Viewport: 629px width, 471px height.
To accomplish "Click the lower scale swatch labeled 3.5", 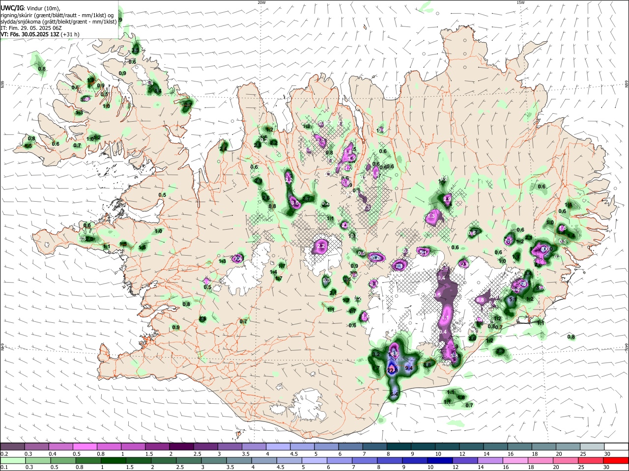I will 238,460.
